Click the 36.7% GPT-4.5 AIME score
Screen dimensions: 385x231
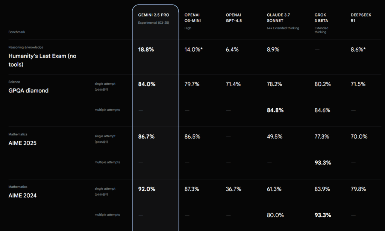233,189
